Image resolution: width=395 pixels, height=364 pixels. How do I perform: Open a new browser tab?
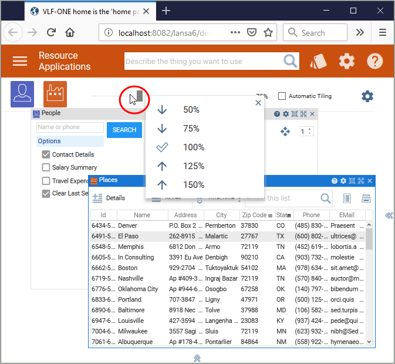(166, 11)
